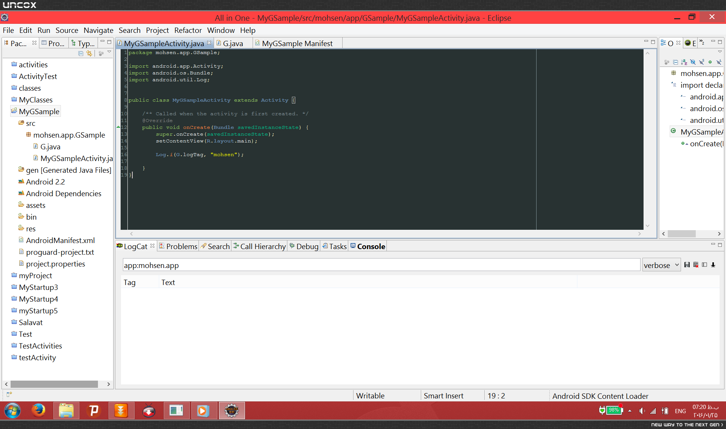The image size is (726, 429).
Task: Maximize the Package Explorer panel
Action: (x=109, y=42)
